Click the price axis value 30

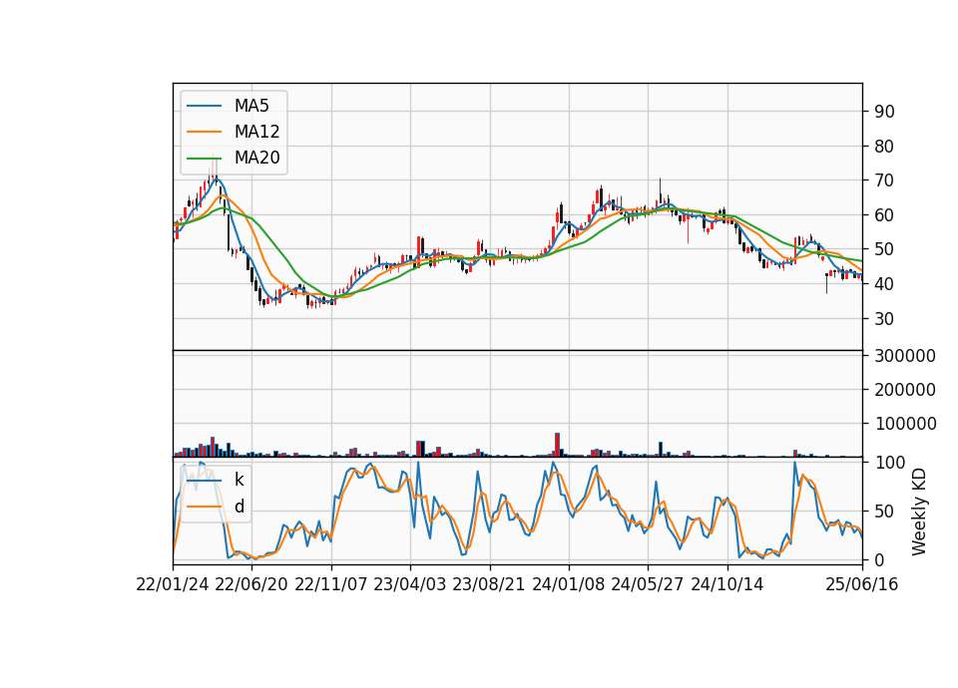884,319
